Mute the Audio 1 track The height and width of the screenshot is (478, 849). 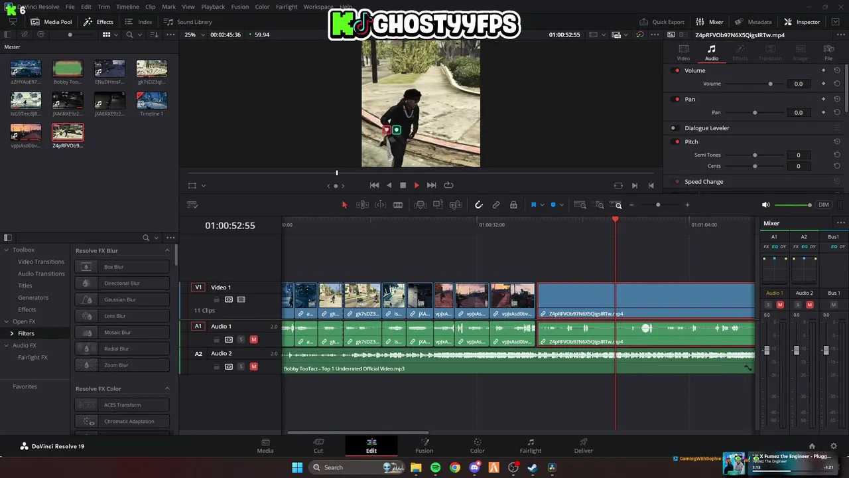point(253,339)
